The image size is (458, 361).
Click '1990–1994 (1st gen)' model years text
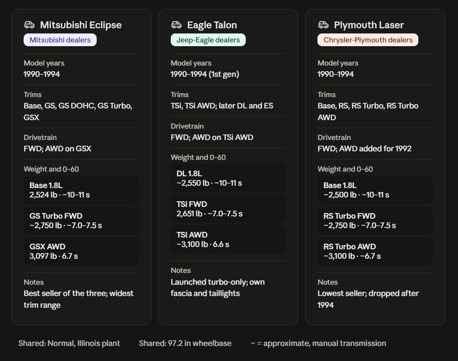(x=205, y=74)
